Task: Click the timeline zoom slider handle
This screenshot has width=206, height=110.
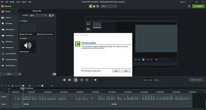Action: [42, 86]
